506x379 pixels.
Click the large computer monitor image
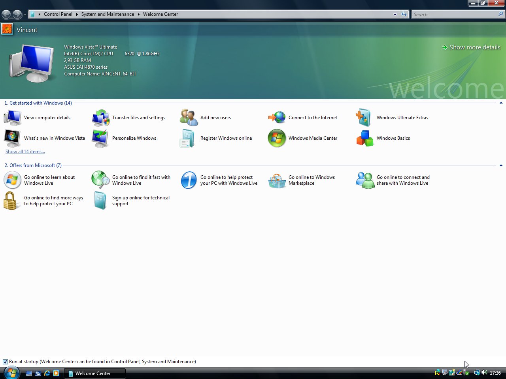31,63
